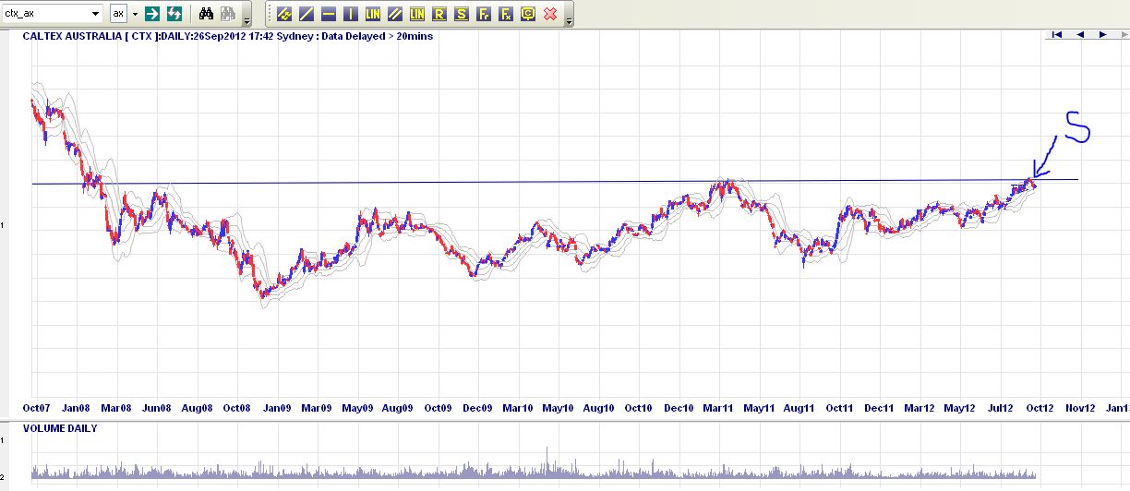The image size is (1130, 491).
Task: Select the vertical line tool
Action: (x=351, y=14)
